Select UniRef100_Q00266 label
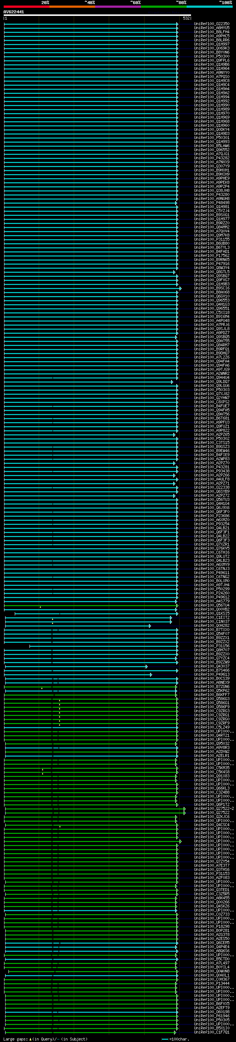 click(x=212, y=902)
